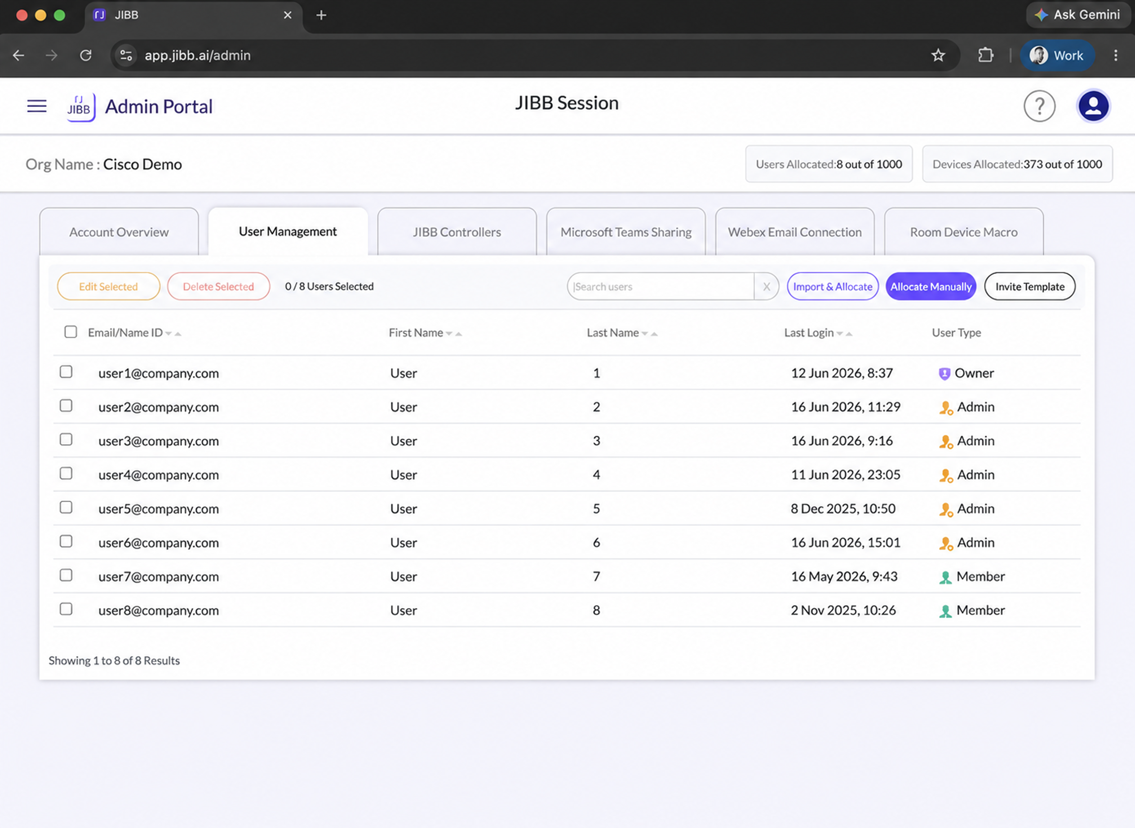
Task: Click the user8@company.com email cell
Action: click(x=159, y=611)
